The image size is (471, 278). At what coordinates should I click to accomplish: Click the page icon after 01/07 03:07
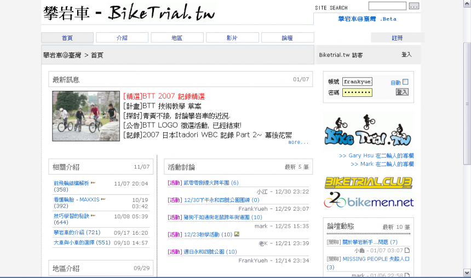[x=407, y=251]
